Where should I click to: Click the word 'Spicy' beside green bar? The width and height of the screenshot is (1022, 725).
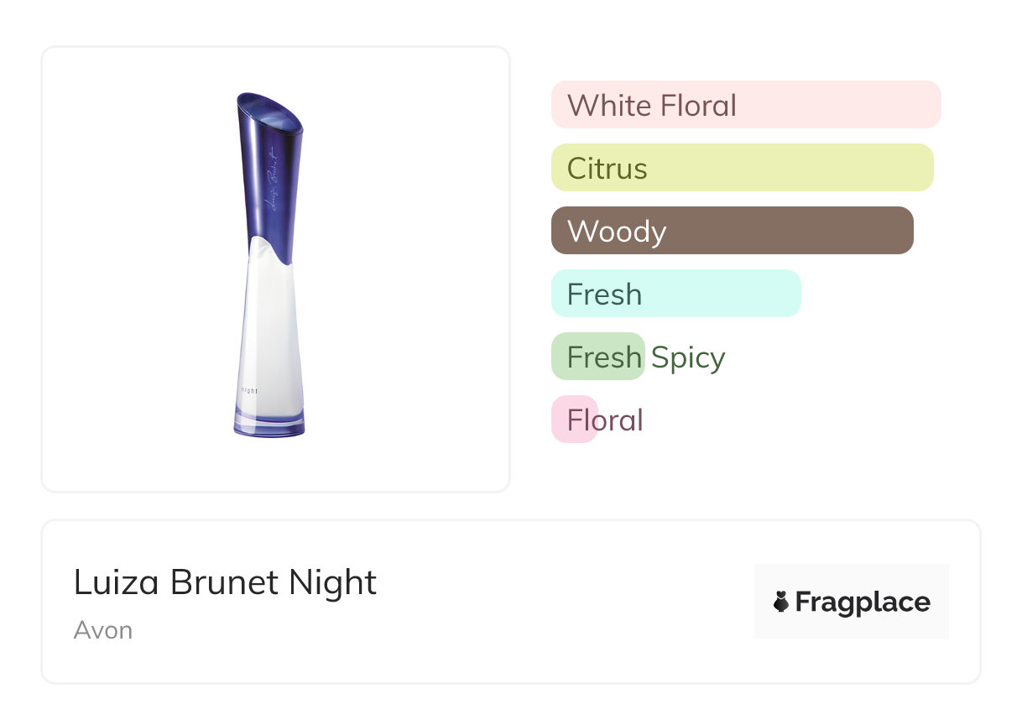[x=688, y=357]
